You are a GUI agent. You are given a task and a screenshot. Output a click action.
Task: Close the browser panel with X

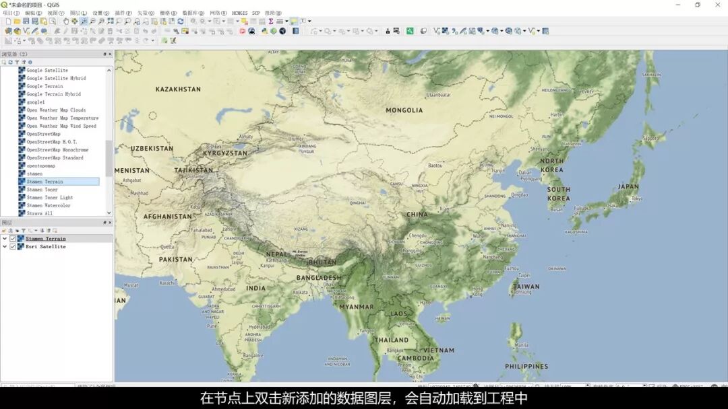[110, 54]
